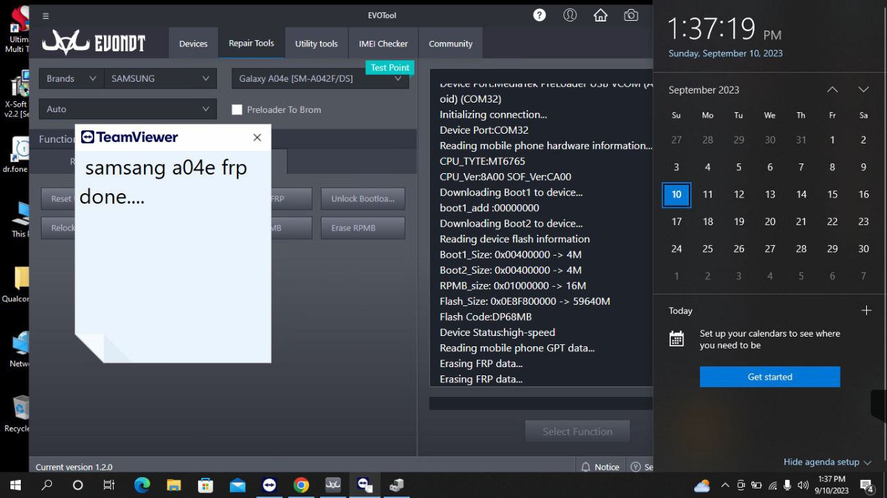Select the highlighted date 10 in calendar
887x498 pixels.
click(x=676, y=195)
